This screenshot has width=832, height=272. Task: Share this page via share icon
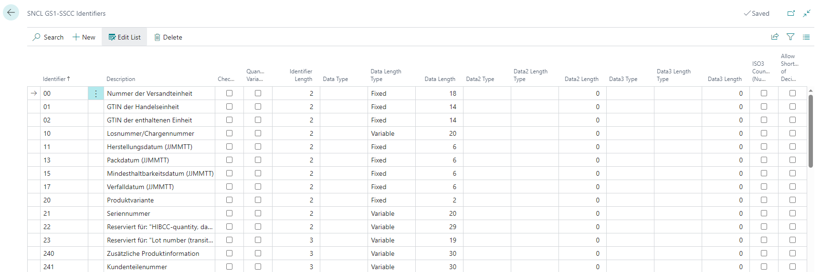(775, 37)
